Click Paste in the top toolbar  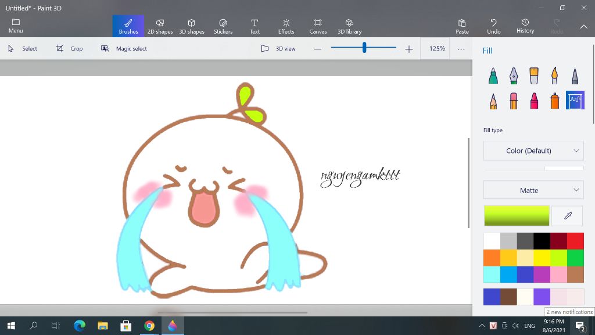click(462, 26)
